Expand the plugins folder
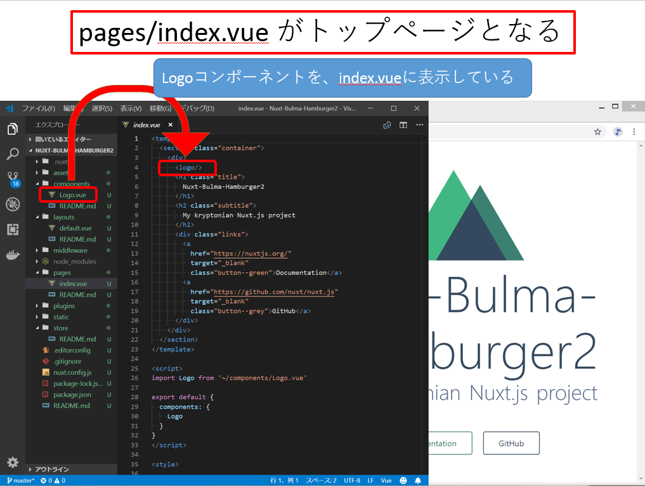This screenshot has width=645, height=486. pos(64,305)
